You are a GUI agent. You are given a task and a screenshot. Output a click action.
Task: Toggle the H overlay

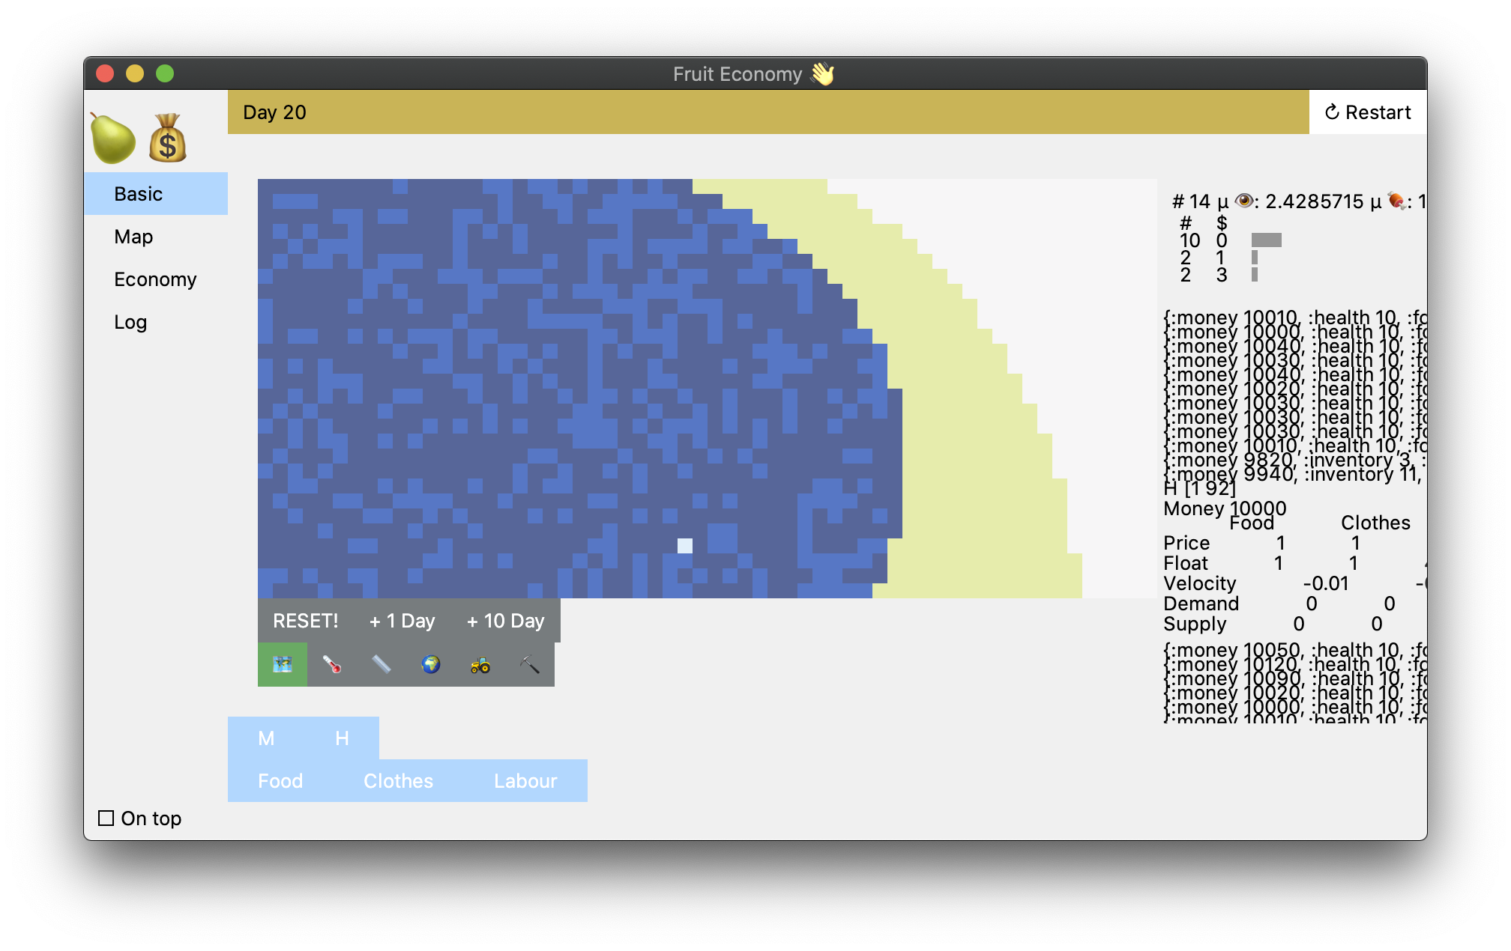point(342,738)
